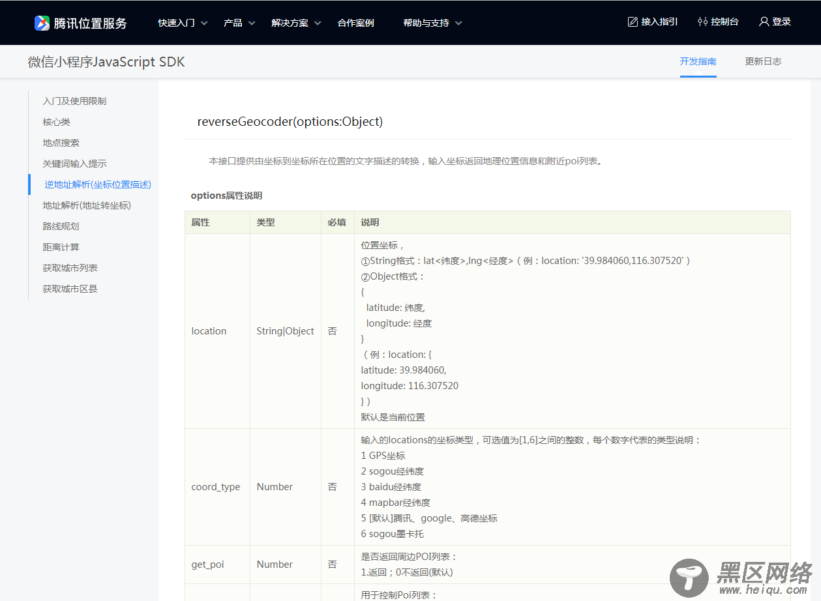Open the 帮助与支持 menu
The width and height of the screenshot is (821, 601).
click(x=426, y=23)
